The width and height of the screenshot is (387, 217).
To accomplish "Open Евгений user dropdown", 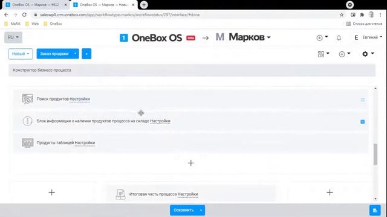I will coord(372,37).
